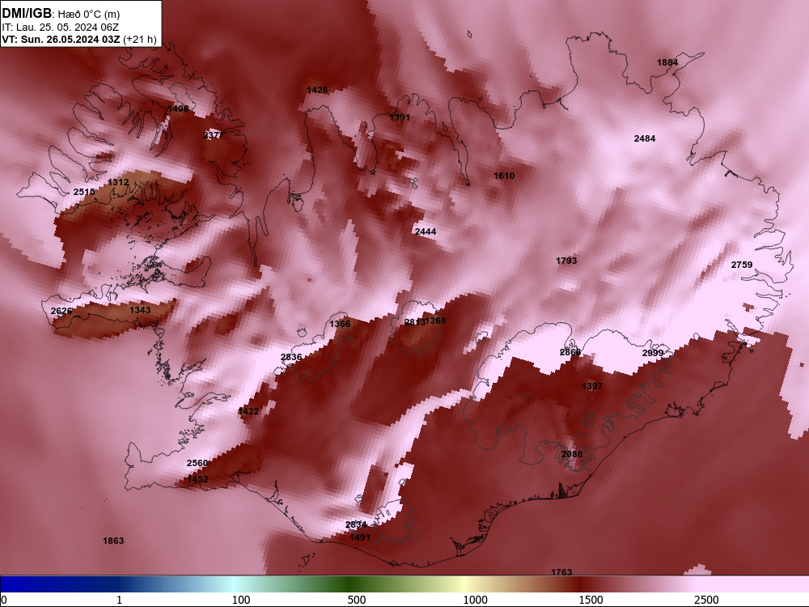Click the map value 2515
This screenshot has width=809, height=607.
[x=84, y=192]
